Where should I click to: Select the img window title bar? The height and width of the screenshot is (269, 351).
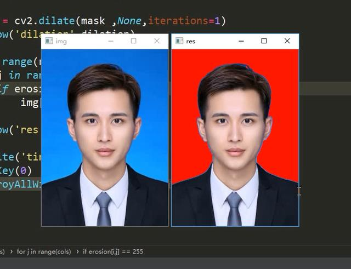[x=105, y=42]
